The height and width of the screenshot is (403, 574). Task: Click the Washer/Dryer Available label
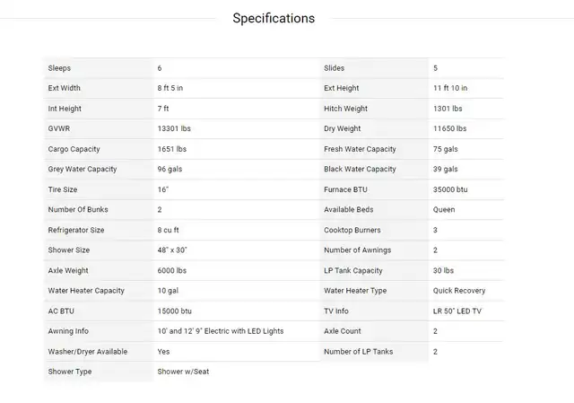[x=88, y=352]
